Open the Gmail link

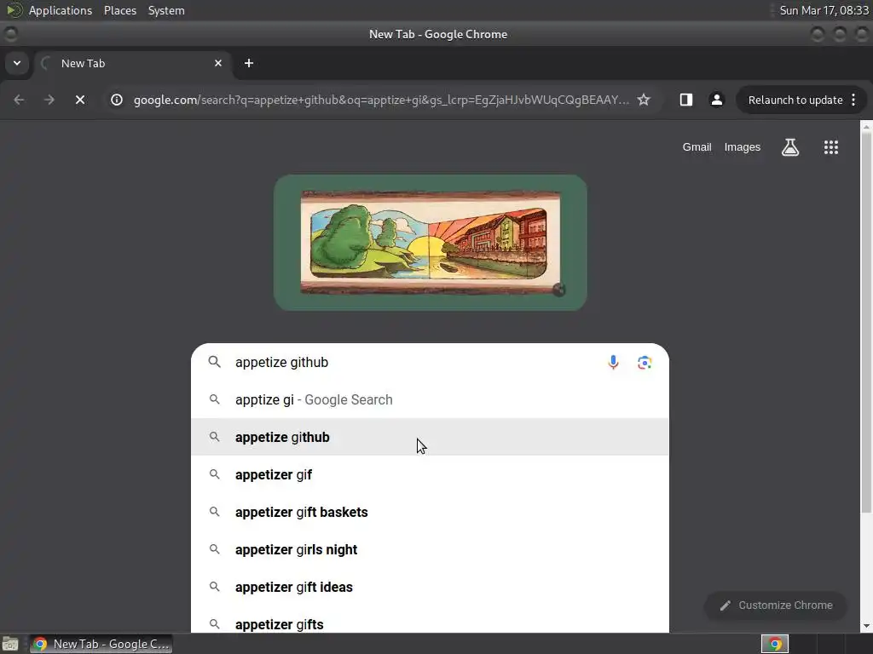pos(697,146)
